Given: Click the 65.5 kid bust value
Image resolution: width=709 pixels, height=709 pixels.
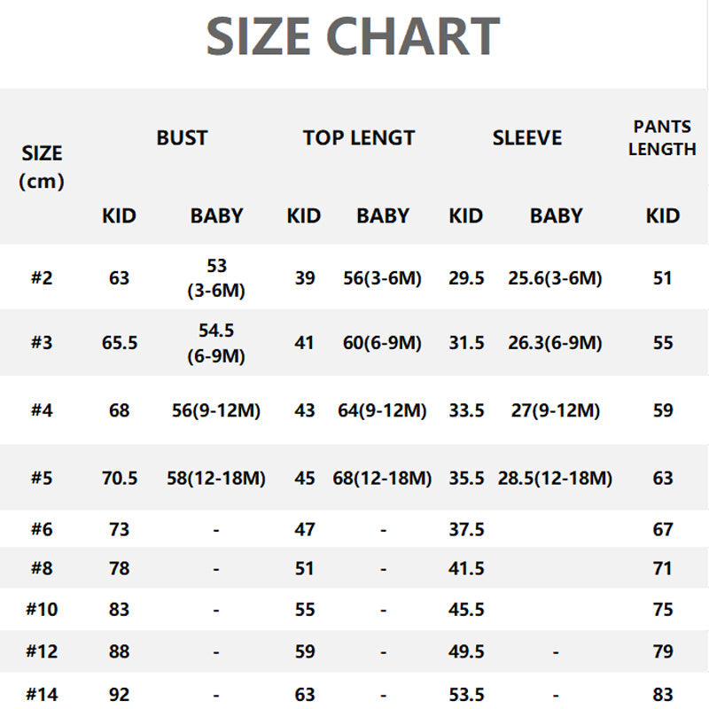Looking at the screenshot, I should pos(120,342).
